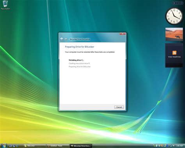Click the taskbar clock time
Image resolution: width=185 pixels, height=148 pixels.
[180, 146]
